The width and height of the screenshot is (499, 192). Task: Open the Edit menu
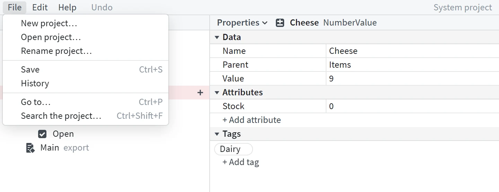coord(40,7)
